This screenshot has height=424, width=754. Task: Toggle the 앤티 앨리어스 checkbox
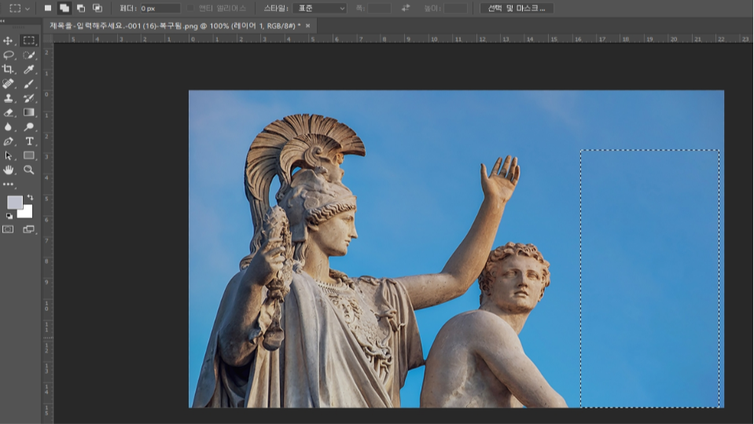pyautogui.click(x=190, y=8)
